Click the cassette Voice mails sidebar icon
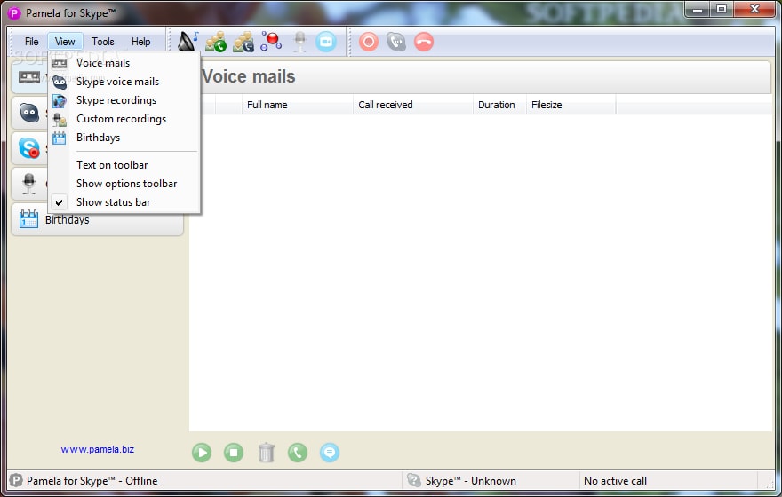 pos(29,76)
